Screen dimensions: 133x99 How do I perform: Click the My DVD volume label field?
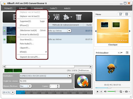coord(45,81)
